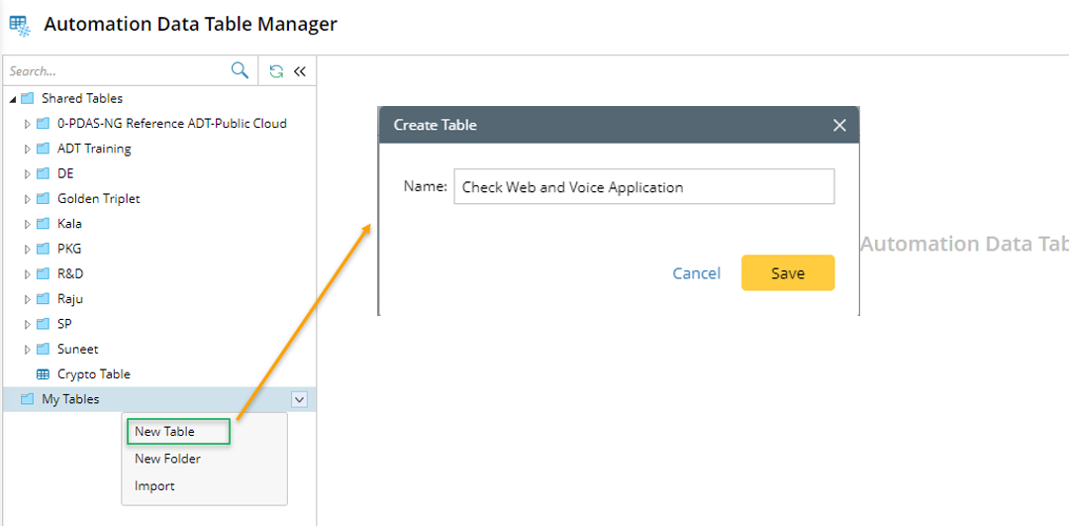Cancel the Create Table dialog

(x=697, y=273)
